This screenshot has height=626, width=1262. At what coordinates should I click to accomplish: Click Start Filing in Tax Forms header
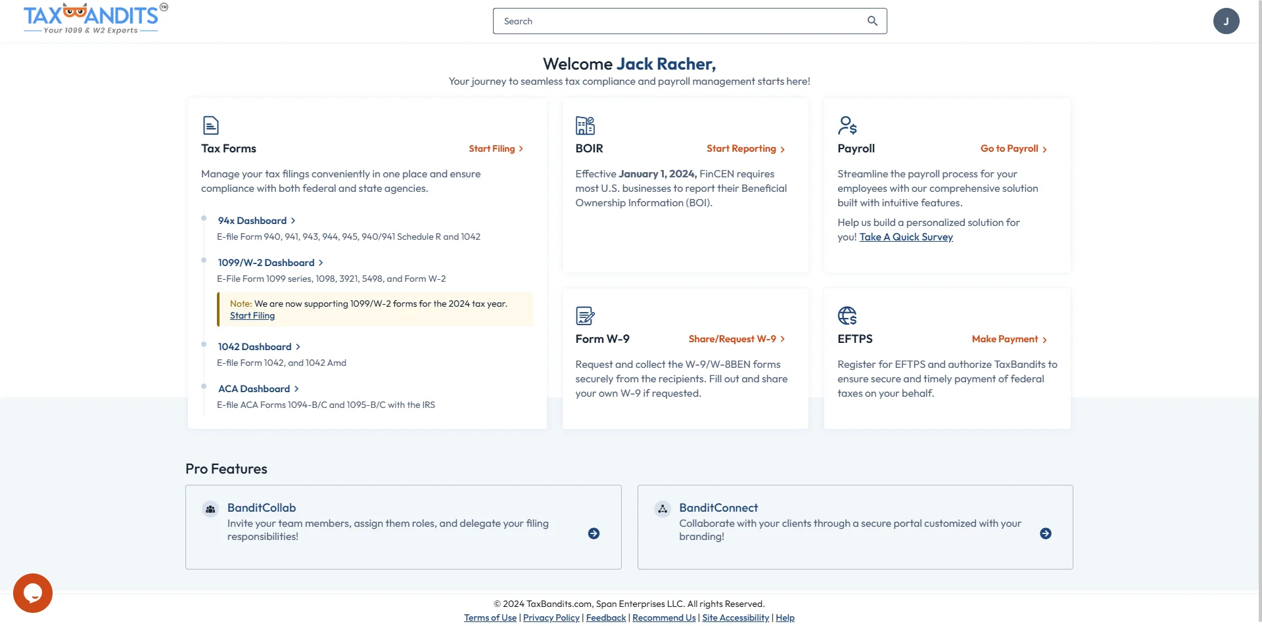pos(492,148)
